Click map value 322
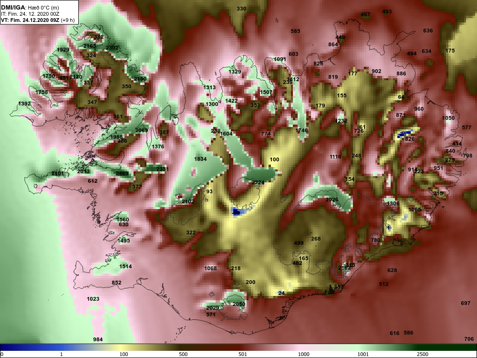The image size is (477, 358). (191, 232)
